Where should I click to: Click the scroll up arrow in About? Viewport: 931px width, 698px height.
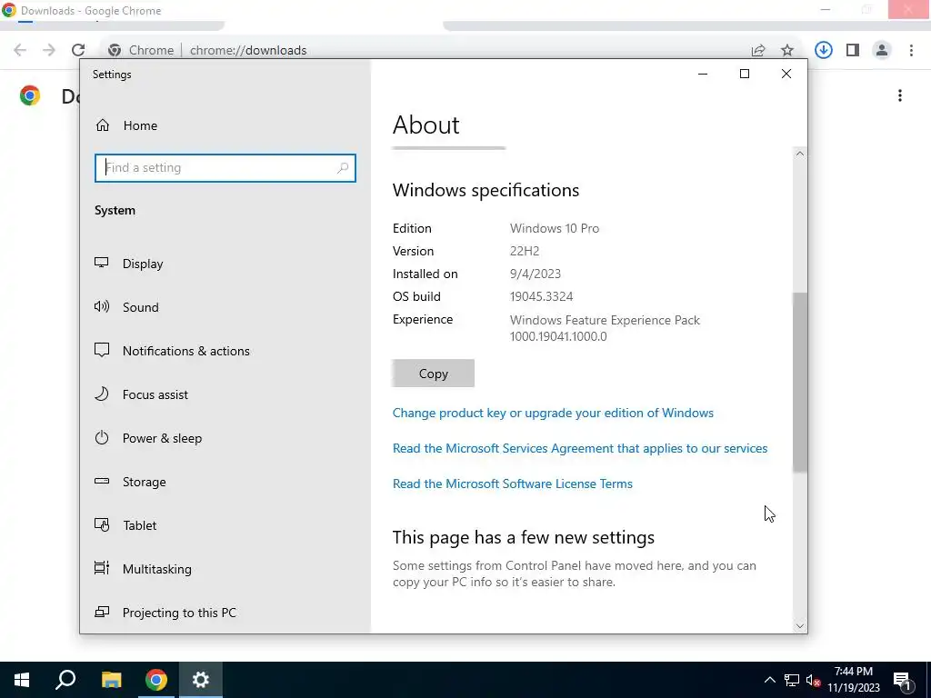tap(800, 154)
